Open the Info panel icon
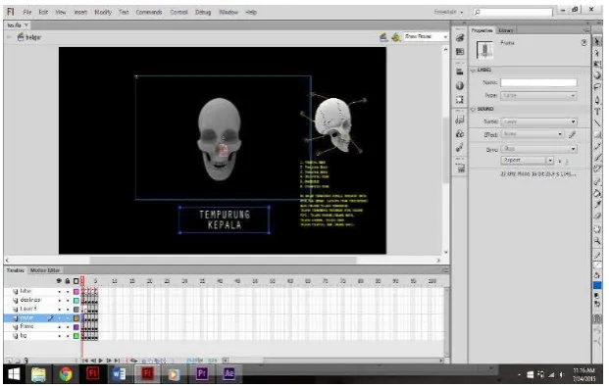The width and height of the screenshot is (609, 386). tap(460, 86)
